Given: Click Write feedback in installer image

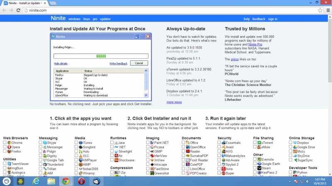Looking at the screenshot, I should pyautogui.click(x=118, y=63).
